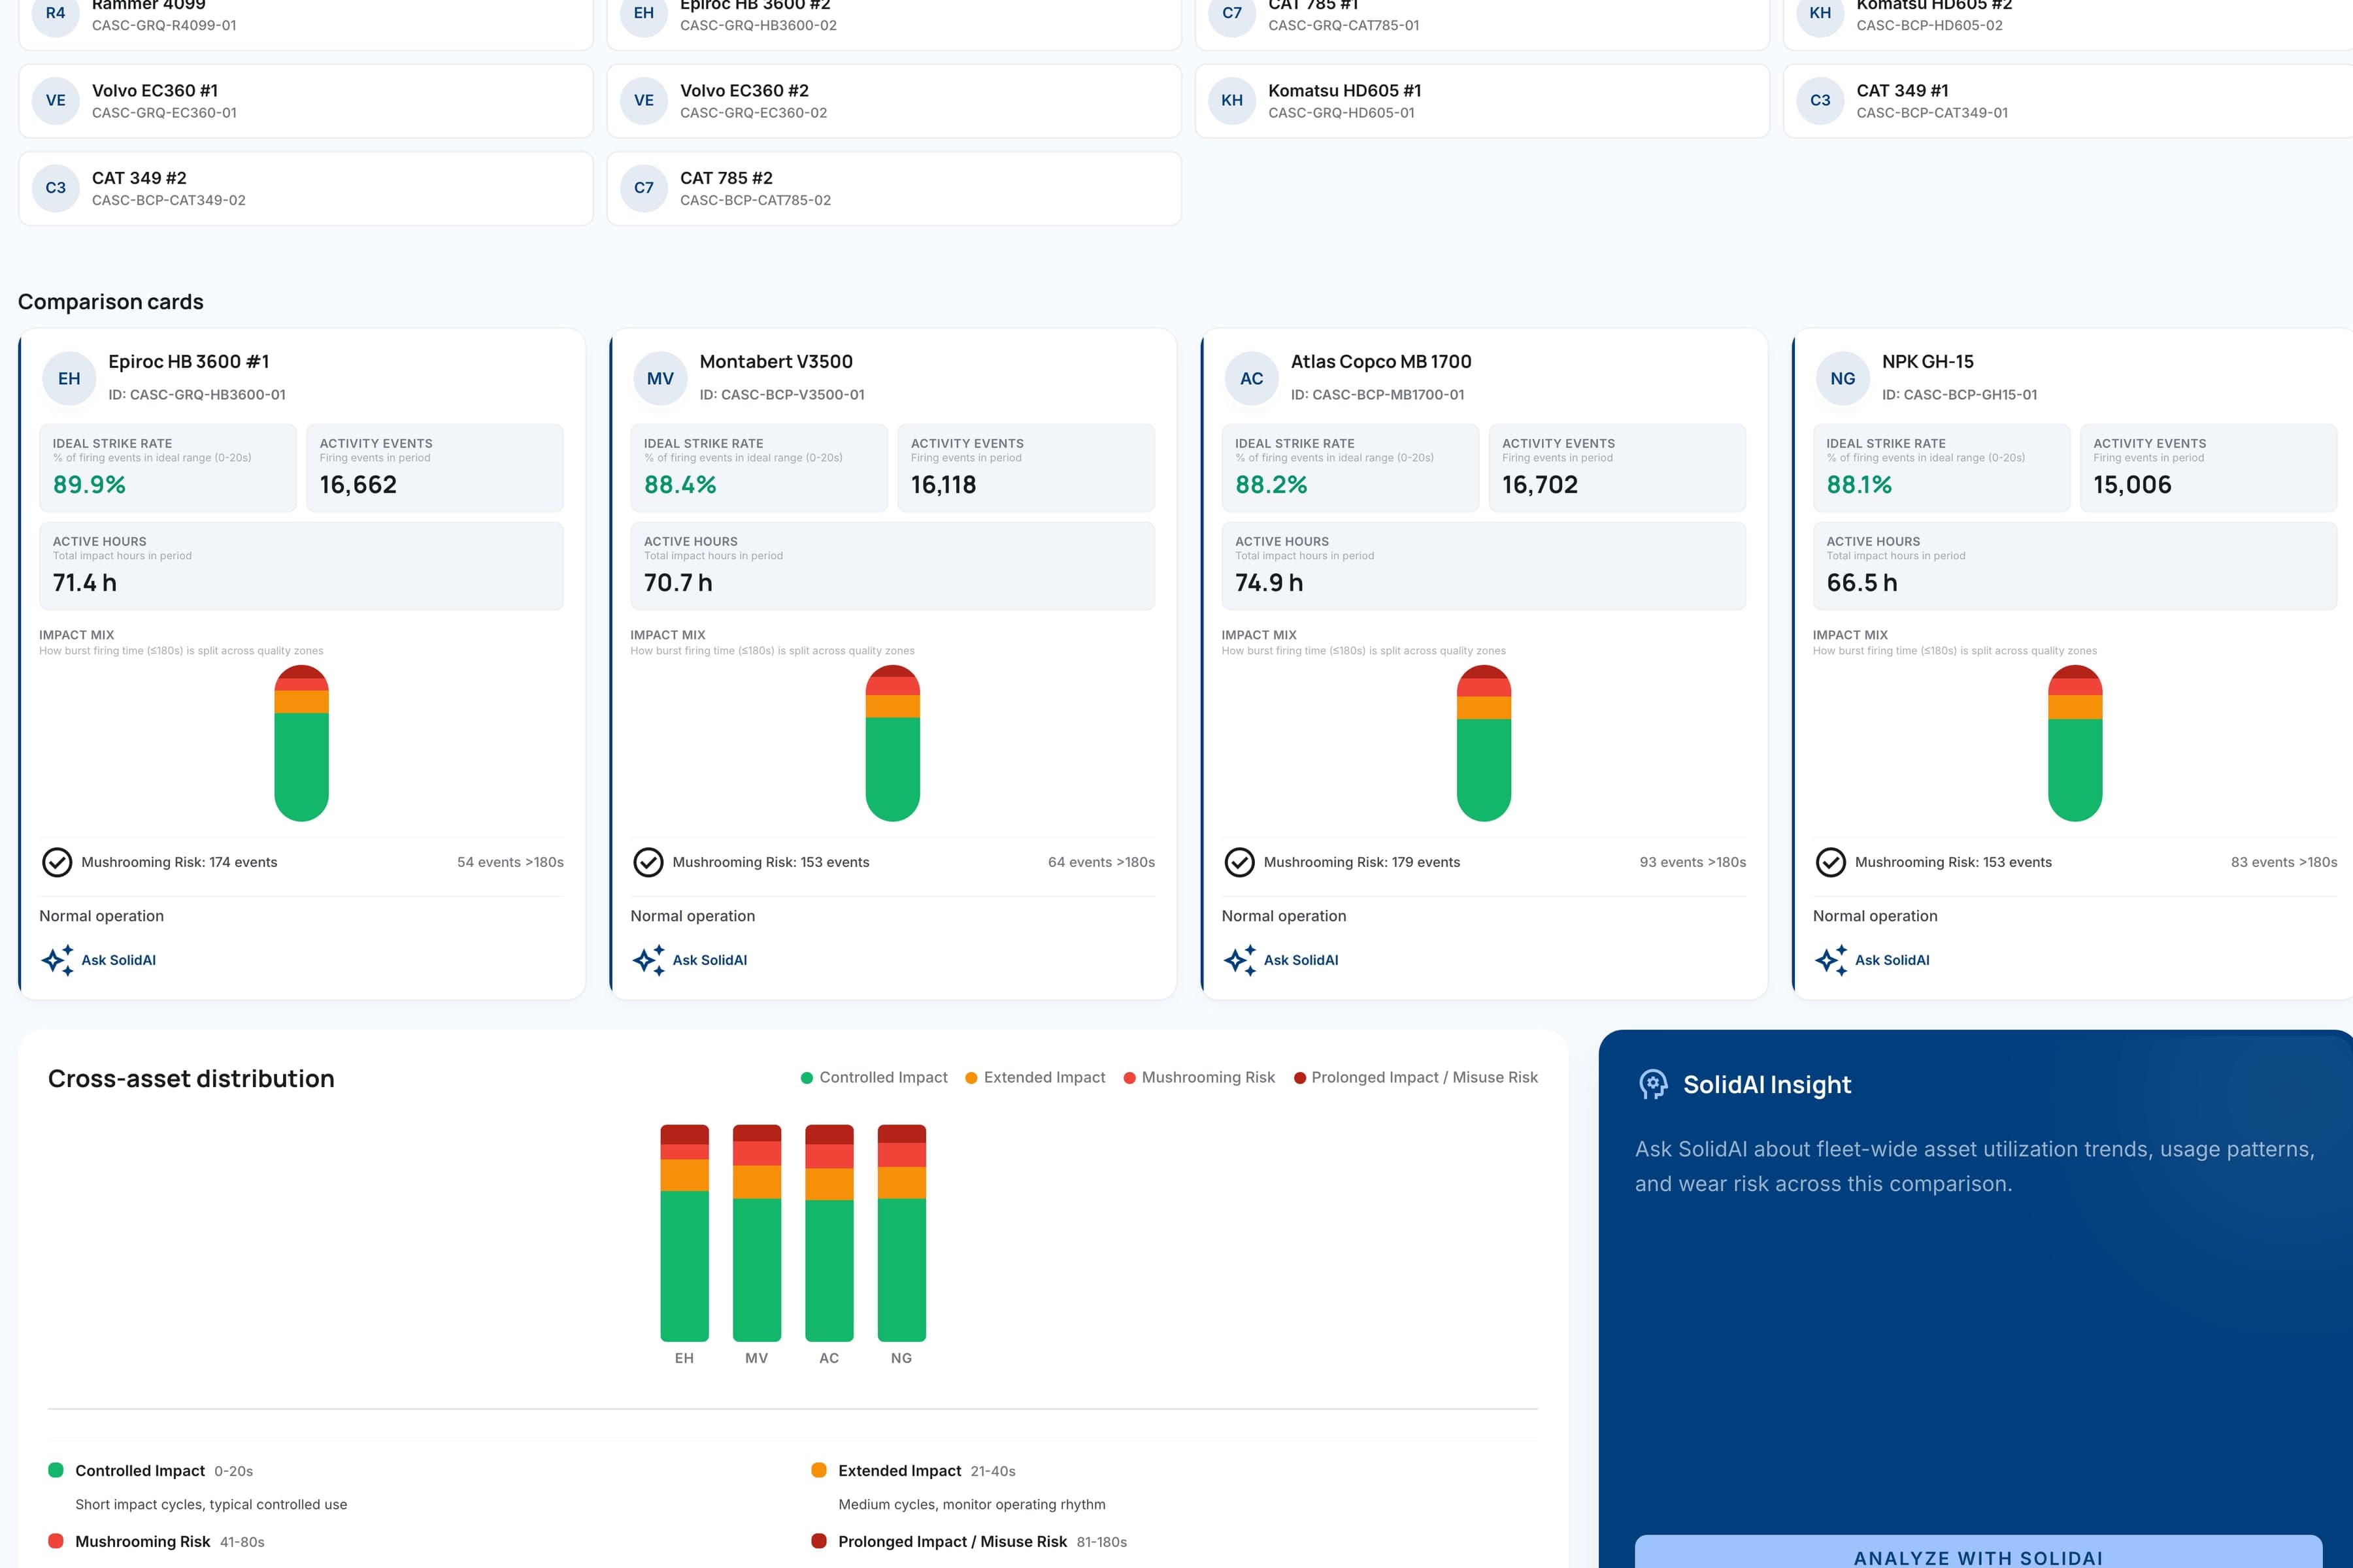Click the 70.7 h active hours value
2353x1568 pixels.
pyautogui.click(x=678, y=583)
